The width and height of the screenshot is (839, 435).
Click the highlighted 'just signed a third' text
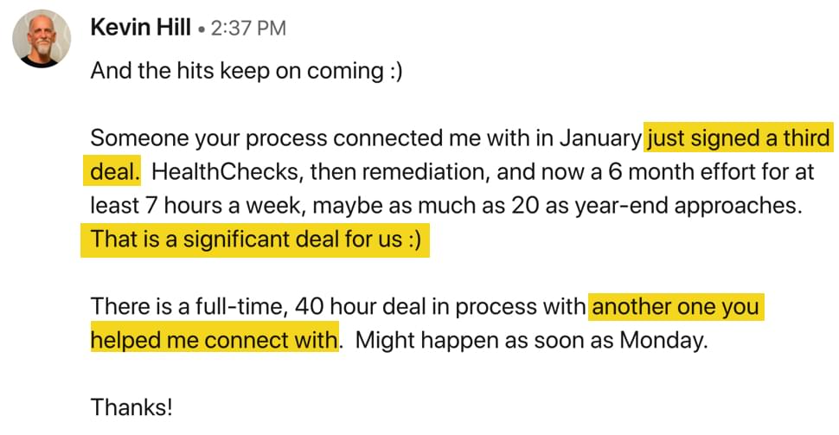tap(739, 138)
